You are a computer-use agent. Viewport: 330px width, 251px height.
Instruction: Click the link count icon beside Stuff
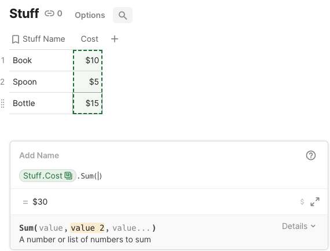[x=49, y=14]
